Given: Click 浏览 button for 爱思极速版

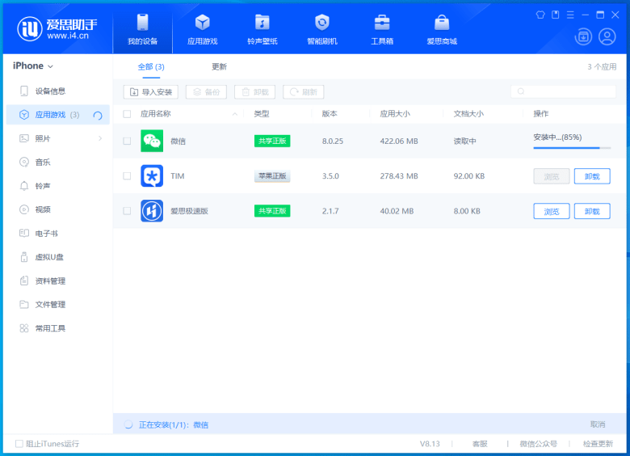Looking at the screenshot, I should (x=551, y=211).
